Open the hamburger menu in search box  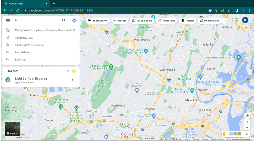point(8,21)
